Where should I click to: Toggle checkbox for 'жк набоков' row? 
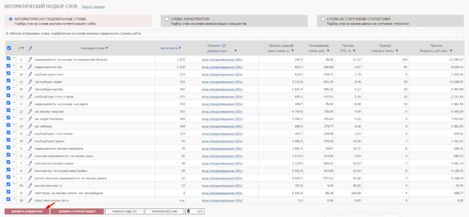point(8,125)
